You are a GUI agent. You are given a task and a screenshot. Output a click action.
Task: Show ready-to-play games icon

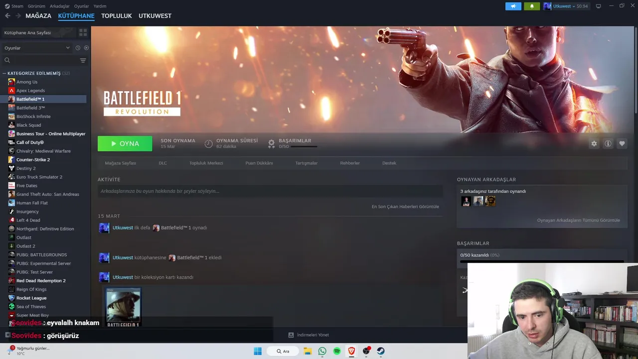click(x=86, y=48)
